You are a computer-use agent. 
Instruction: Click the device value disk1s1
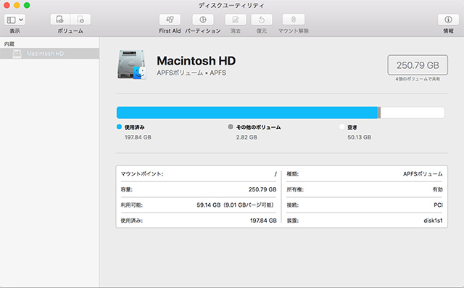click(433, 221)
